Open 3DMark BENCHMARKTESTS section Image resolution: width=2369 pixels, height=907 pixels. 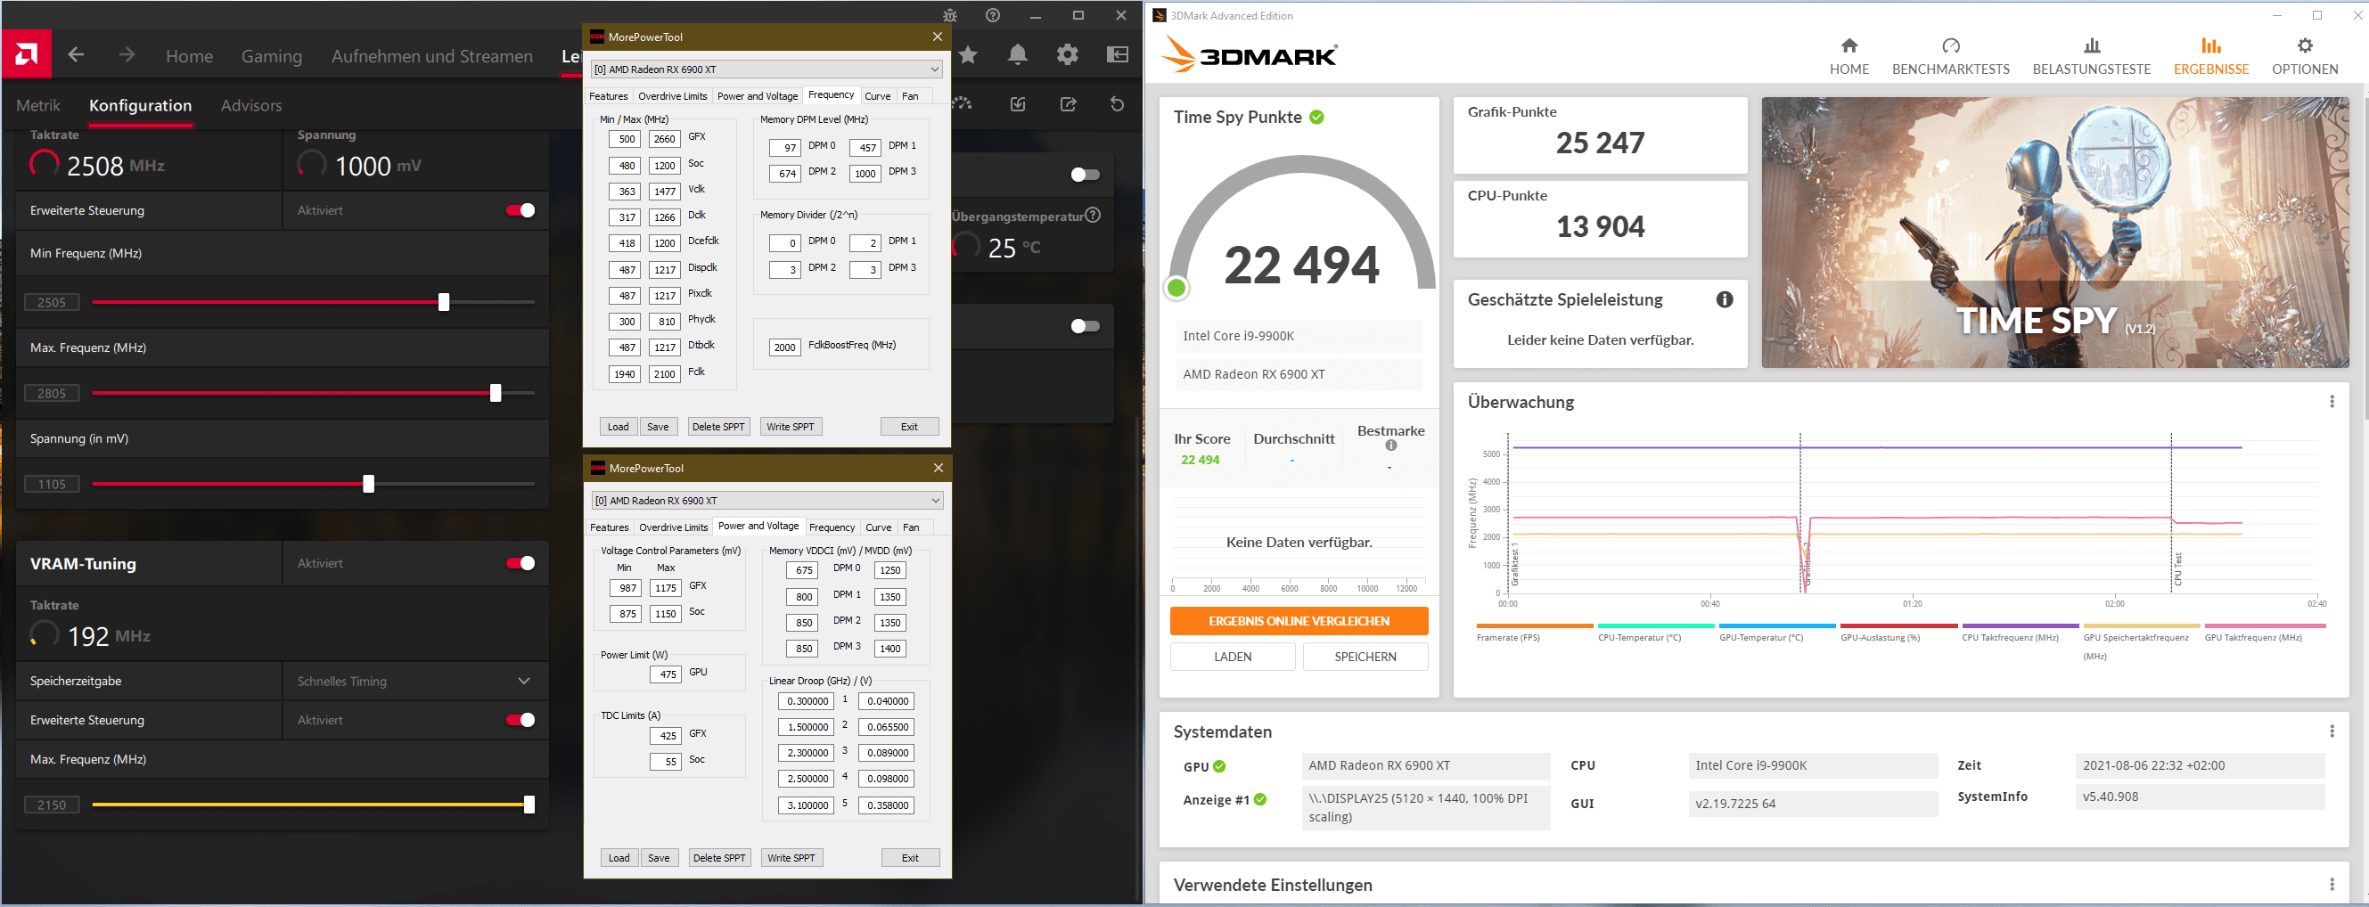click(1951, 57)
